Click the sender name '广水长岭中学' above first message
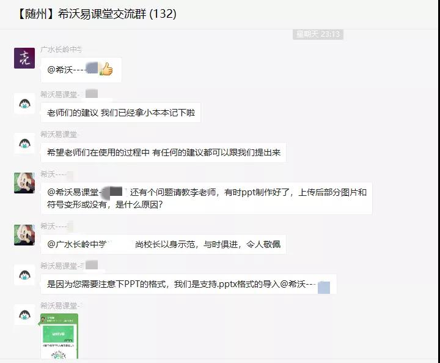 coord(61,50)
